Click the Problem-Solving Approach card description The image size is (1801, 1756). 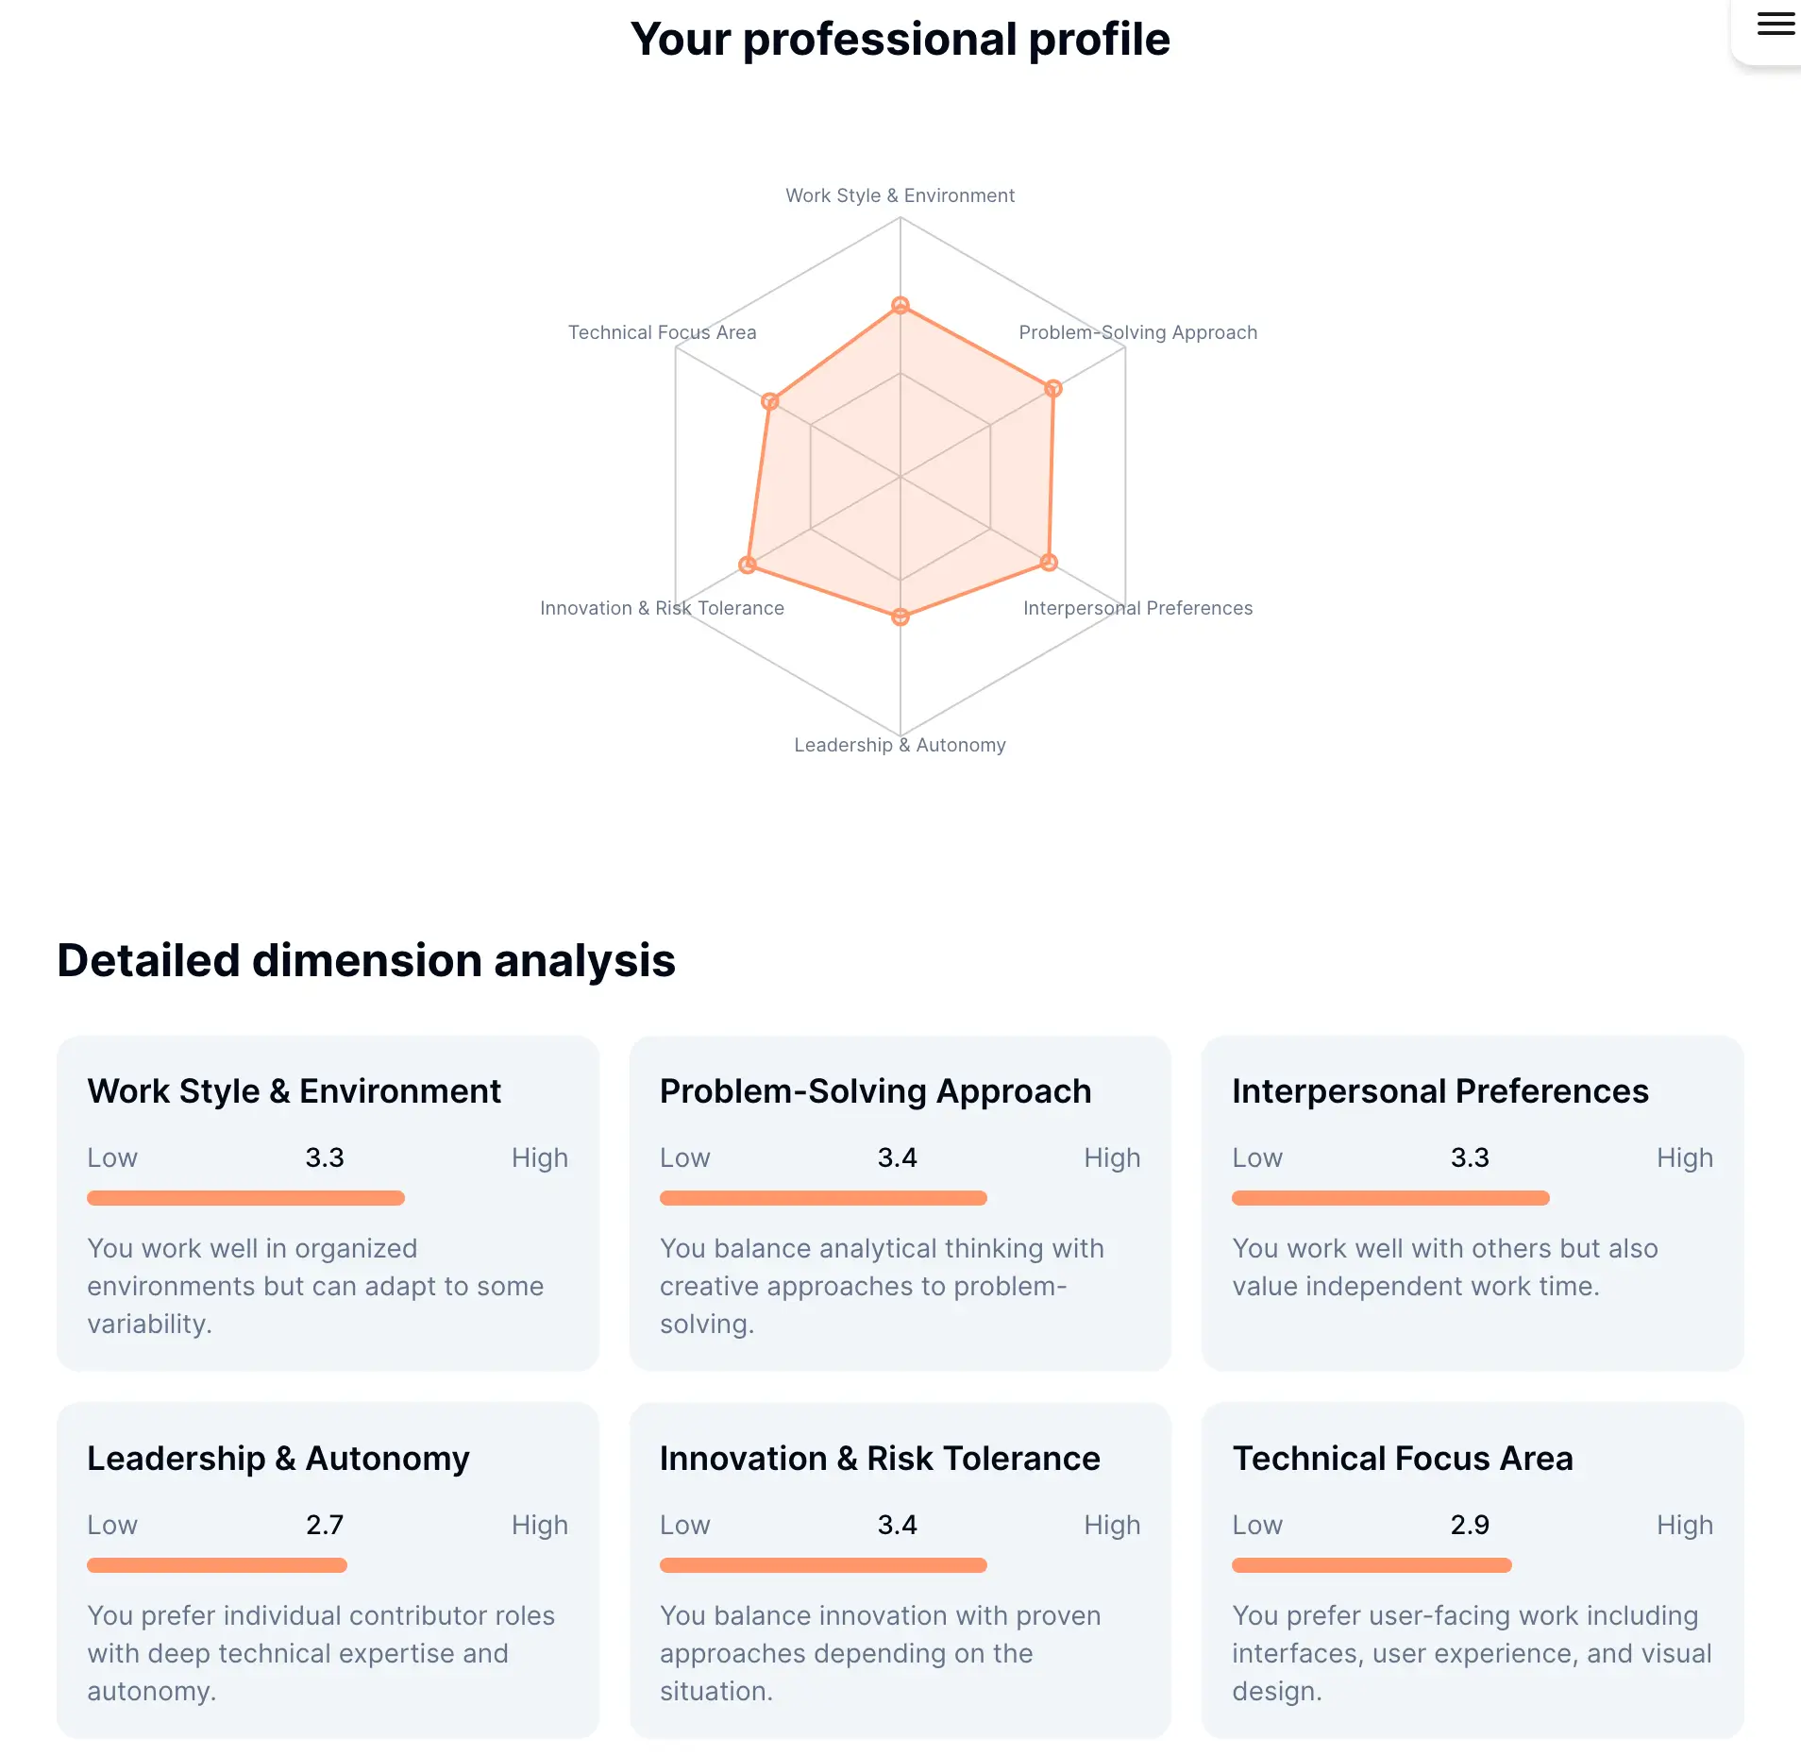tap(882, 1286)
